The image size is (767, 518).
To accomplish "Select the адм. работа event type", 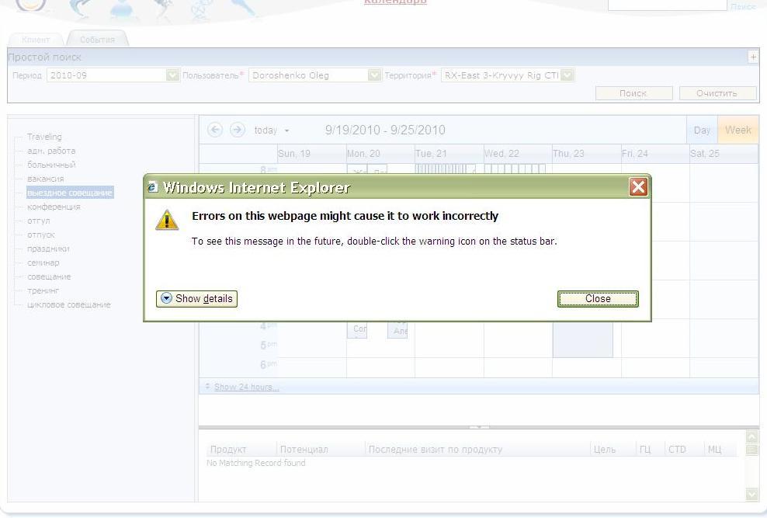I will pyautogui.click(x=51, y=151).
